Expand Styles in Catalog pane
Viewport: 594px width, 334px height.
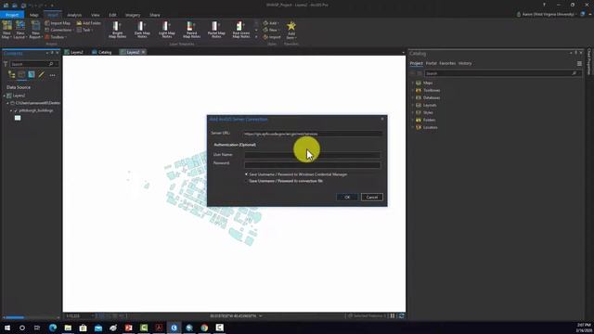pyautogui.click(x=412, y=112)
